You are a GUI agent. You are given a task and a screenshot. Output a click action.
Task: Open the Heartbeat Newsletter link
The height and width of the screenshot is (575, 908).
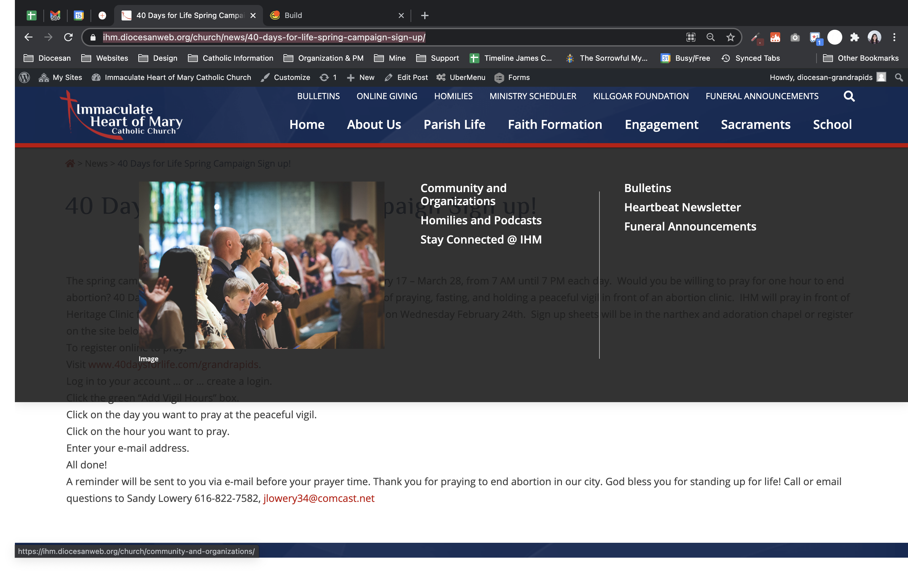[x=682, y=207]
